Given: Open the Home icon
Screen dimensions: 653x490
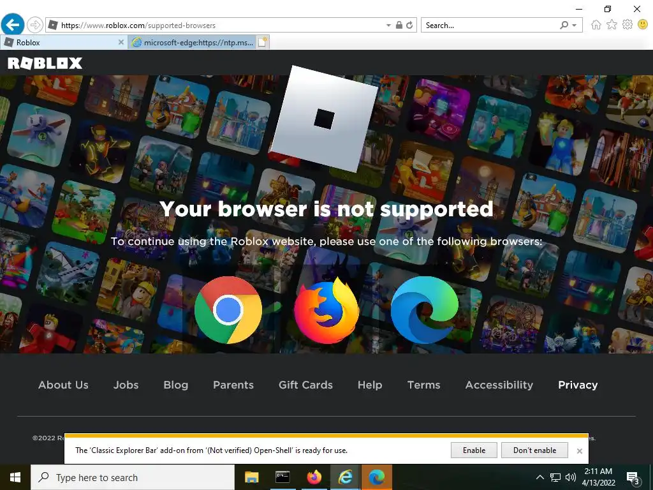Looking at the screenshot, I should (596, 25).
